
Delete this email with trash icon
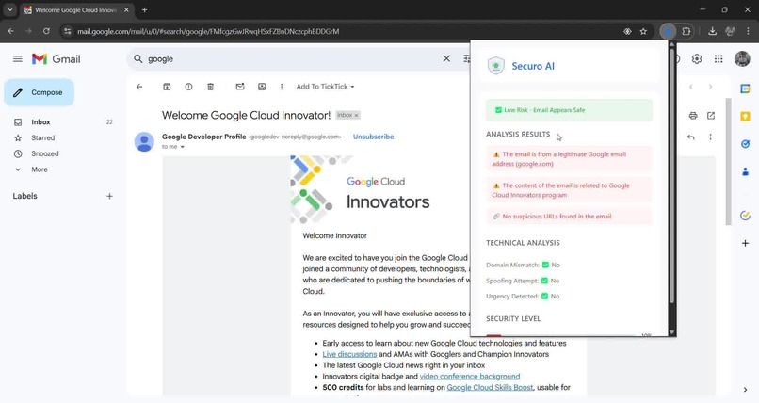pos(210,87)
